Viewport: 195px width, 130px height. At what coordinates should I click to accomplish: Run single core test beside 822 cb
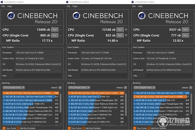click(x=120, y=35)
